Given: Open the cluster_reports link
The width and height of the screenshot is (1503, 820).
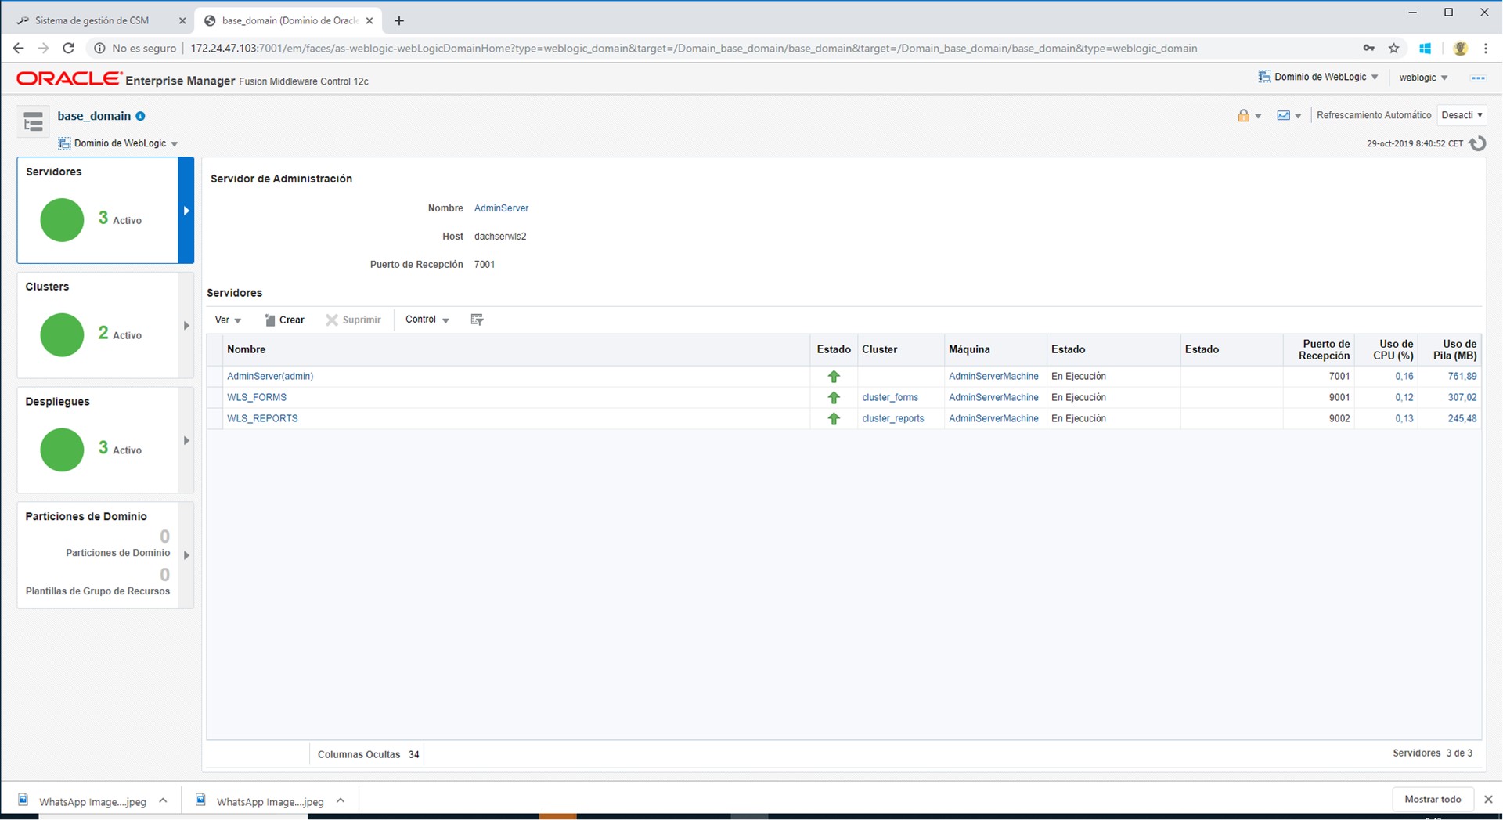Looking at the screenshot, I should coord(892,419).
